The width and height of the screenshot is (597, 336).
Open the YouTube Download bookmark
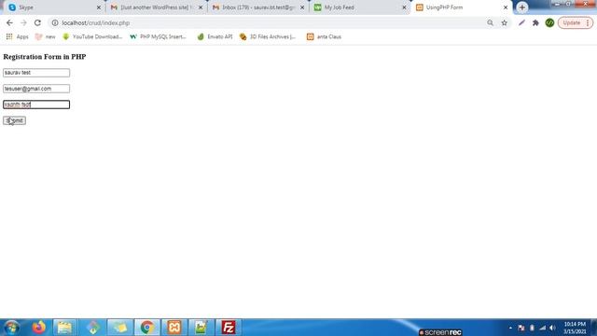click(92, 36)
